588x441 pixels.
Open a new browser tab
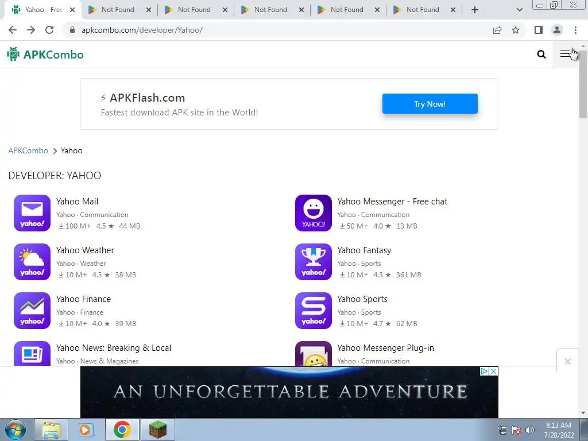(x=475, y=10)
